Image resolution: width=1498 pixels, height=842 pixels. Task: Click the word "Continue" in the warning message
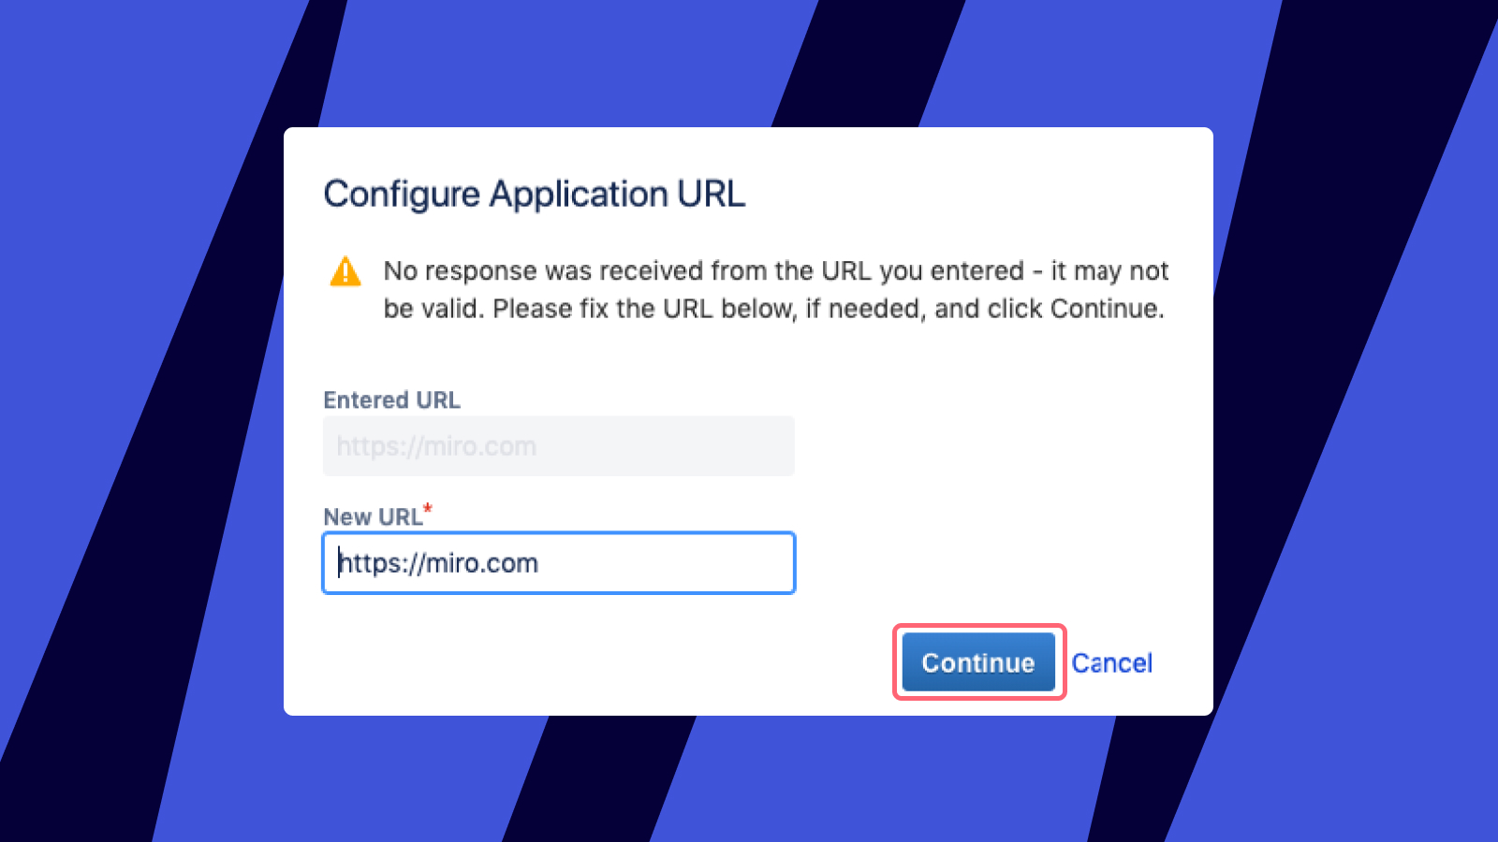click(x=1104, y=309)
